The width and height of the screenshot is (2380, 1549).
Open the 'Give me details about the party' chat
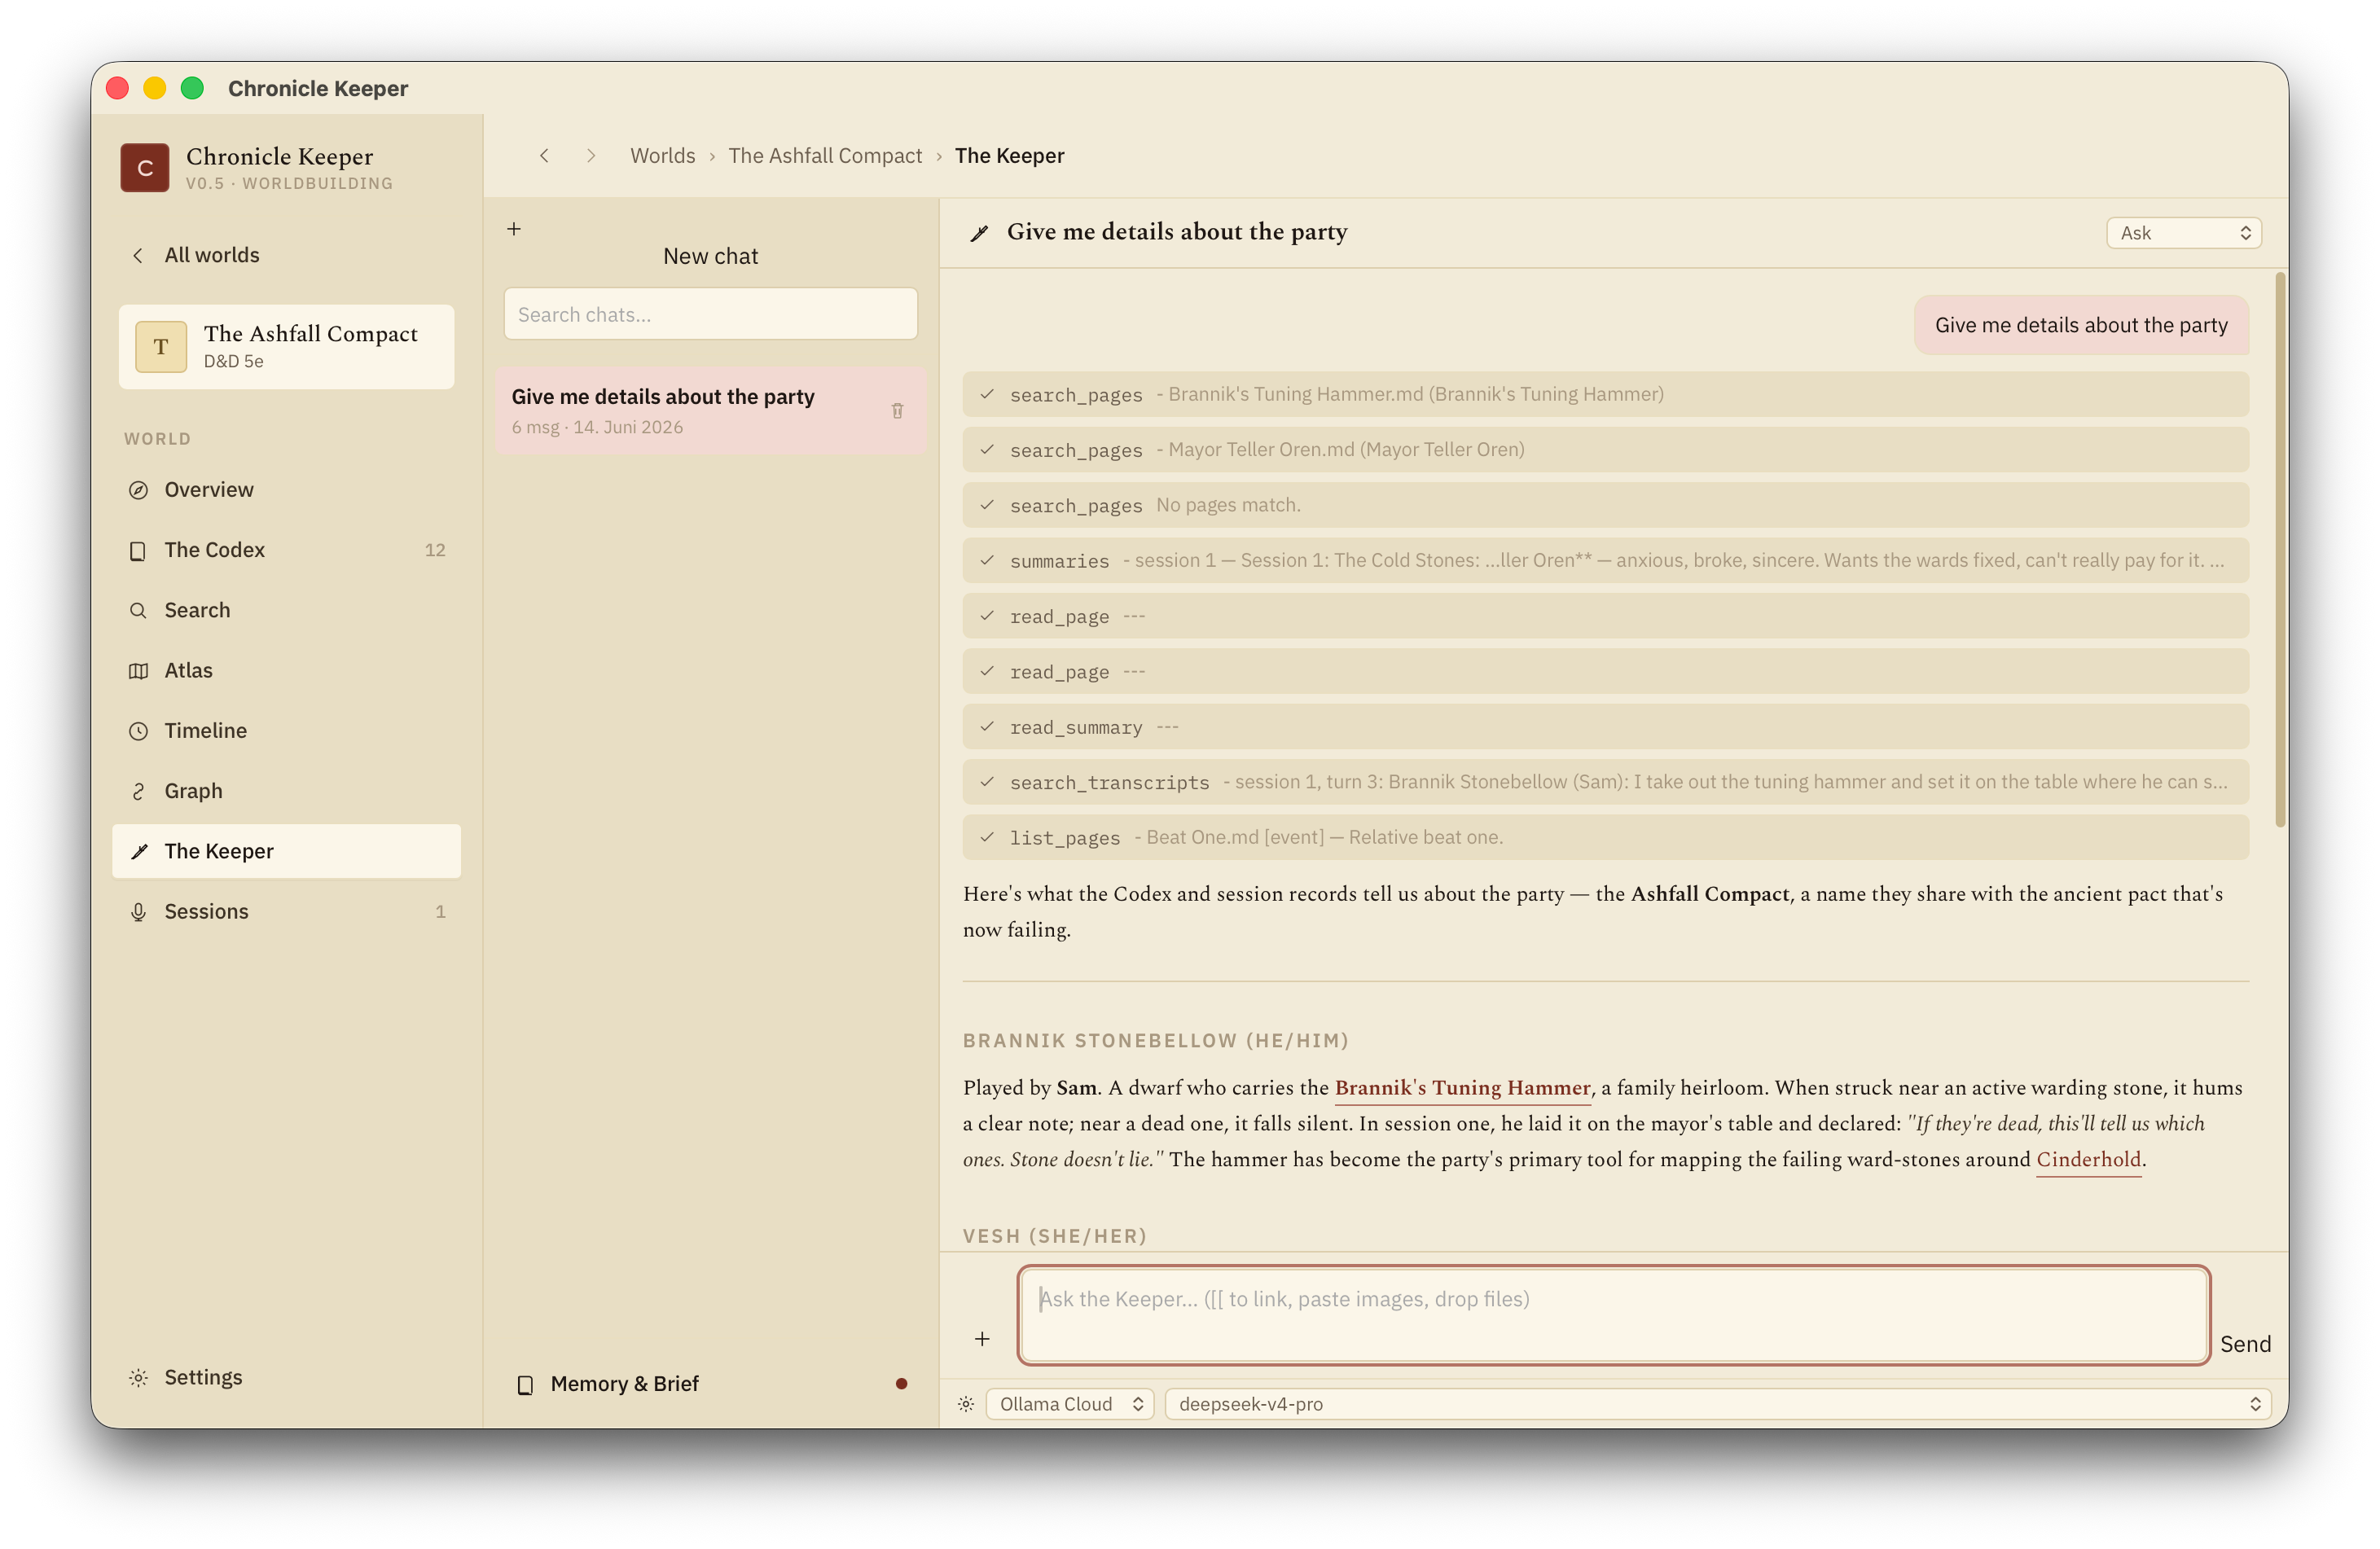coord(710,410)
